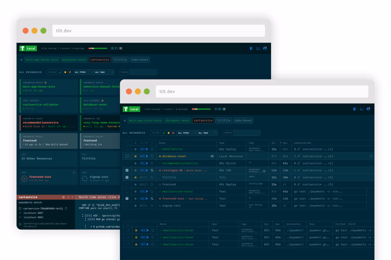Unstar the database-reset row in the table
The image size is (391, 260).
[136, 156]
